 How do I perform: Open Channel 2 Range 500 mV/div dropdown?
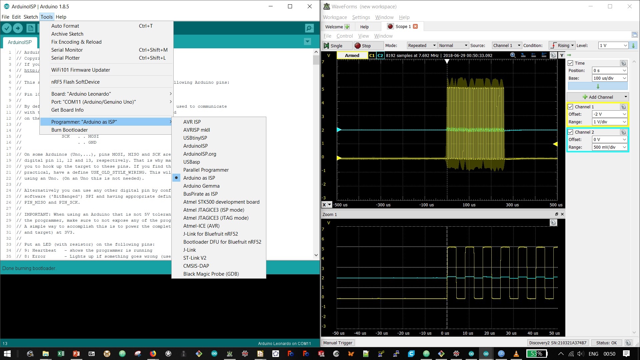click(610, 147)
